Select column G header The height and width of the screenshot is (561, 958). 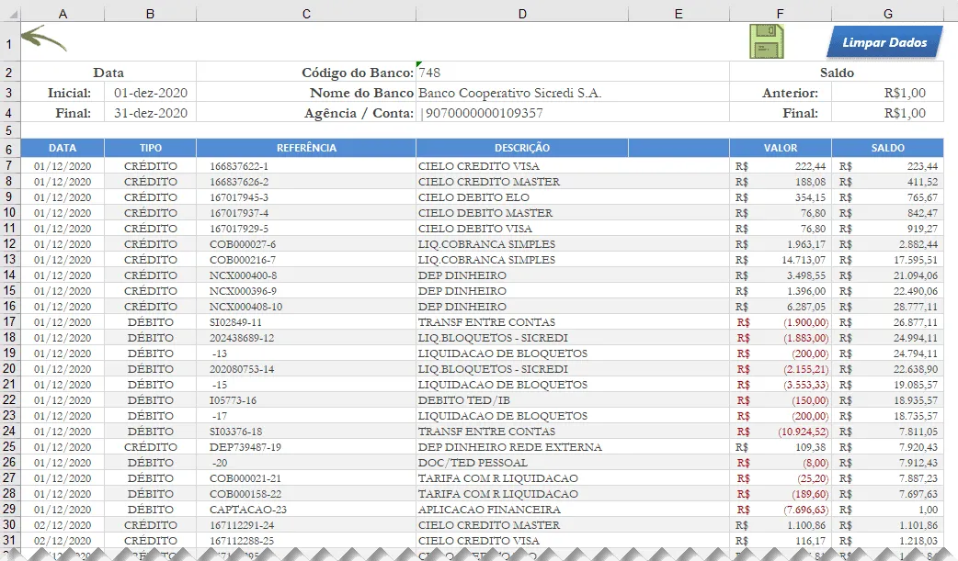[x=888, y=14]
